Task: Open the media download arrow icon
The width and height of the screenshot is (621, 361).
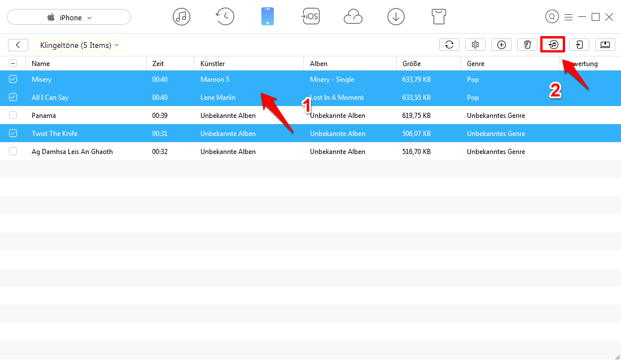Action: (x=396, y=17)
